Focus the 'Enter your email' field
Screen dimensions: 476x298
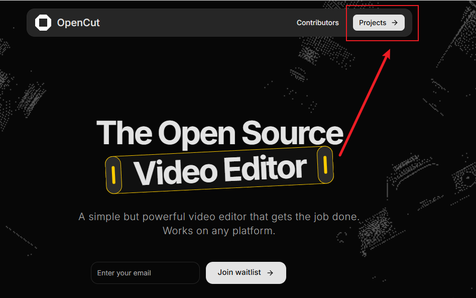coord(145,273)
